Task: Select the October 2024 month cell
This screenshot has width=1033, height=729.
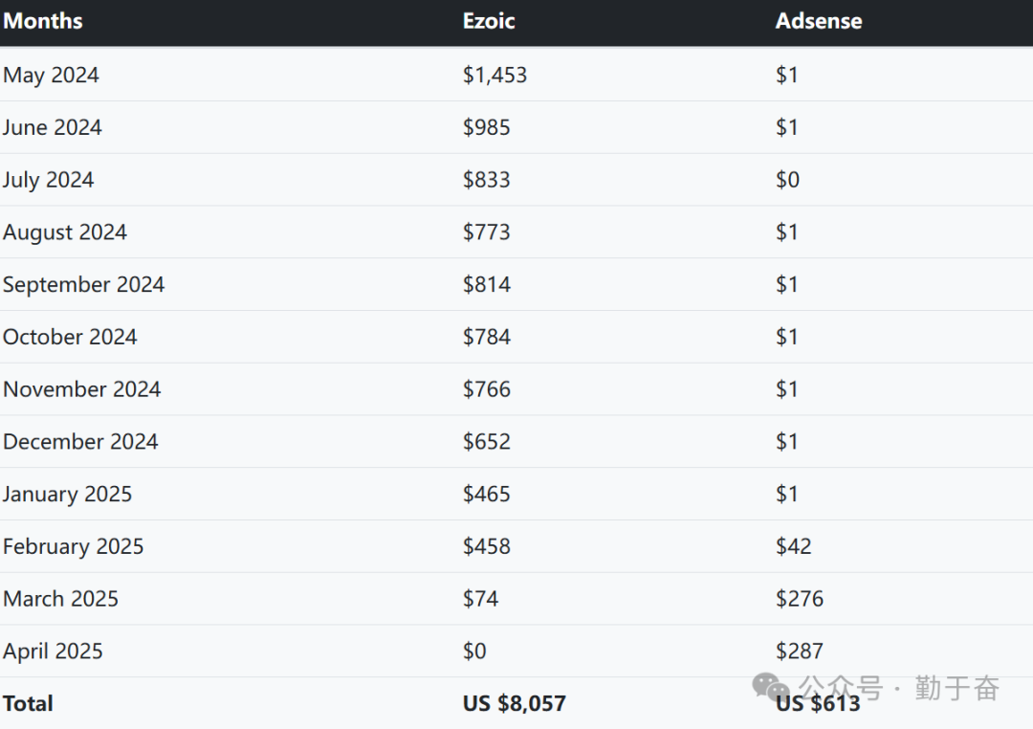Action: [x=70, y=337]
